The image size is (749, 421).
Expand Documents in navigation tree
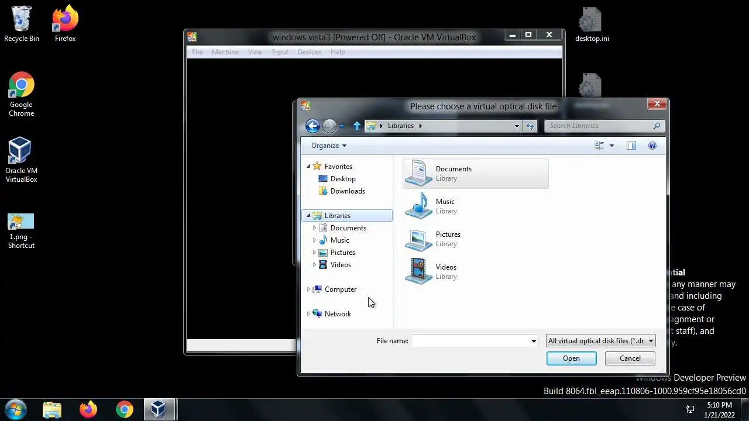(x=314, y=228)
